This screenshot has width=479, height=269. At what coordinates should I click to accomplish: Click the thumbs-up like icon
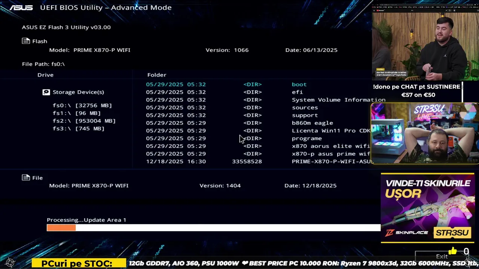tap(452, 251)
